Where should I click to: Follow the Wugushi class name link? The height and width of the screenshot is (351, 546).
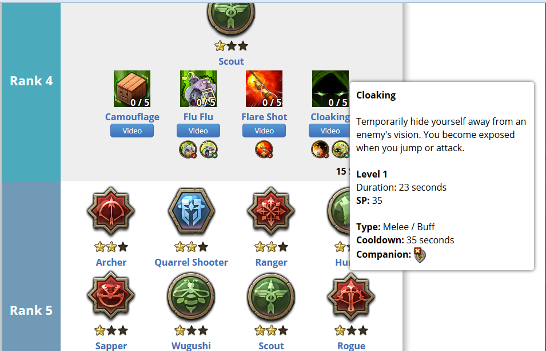pos(191,346)
